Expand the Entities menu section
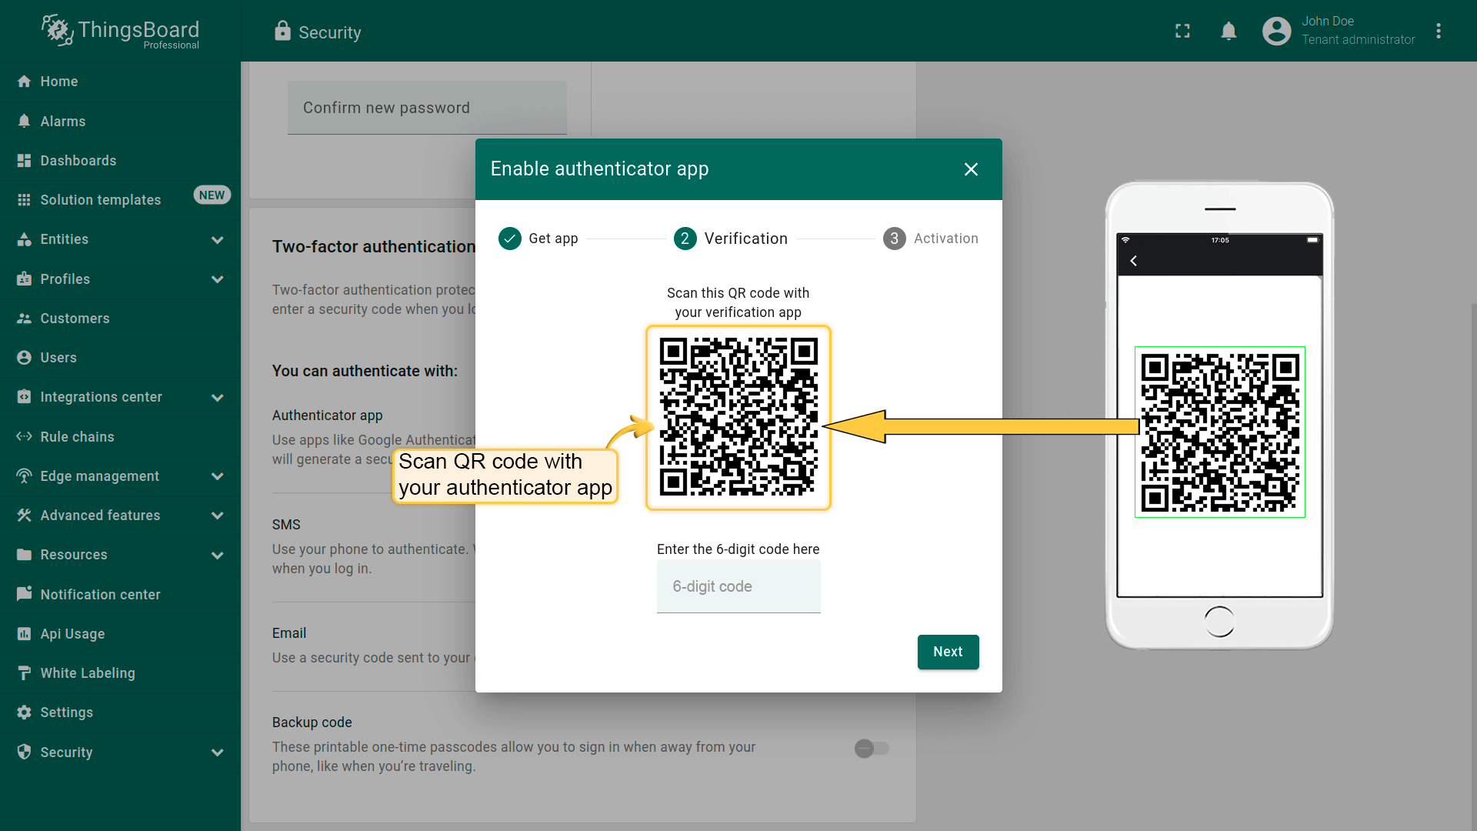1477x831 pixels. pyautogui.click(x=217, y=239)
